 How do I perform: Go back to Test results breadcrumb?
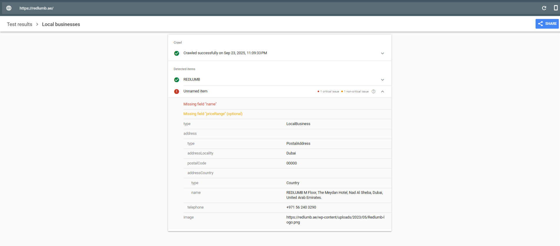(x=19, y=24)
